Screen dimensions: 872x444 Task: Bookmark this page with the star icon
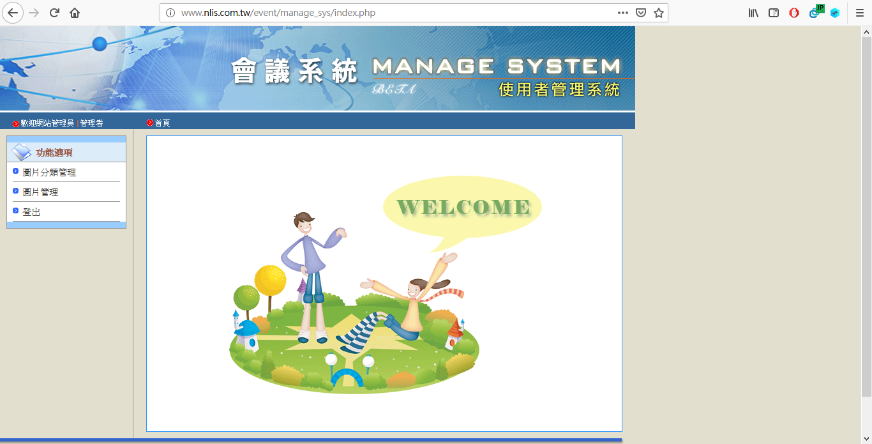659,13
